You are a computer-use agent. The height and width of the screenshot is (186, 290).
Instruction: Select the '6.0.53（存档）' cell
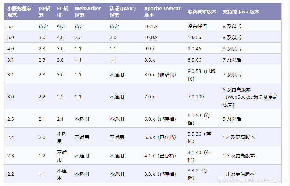[x=199, y=119]
